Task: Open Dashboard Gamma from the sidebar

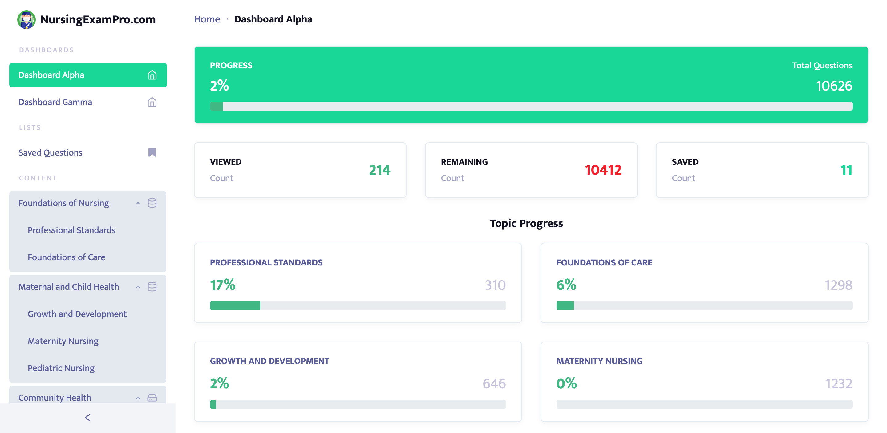Action: 55,102
